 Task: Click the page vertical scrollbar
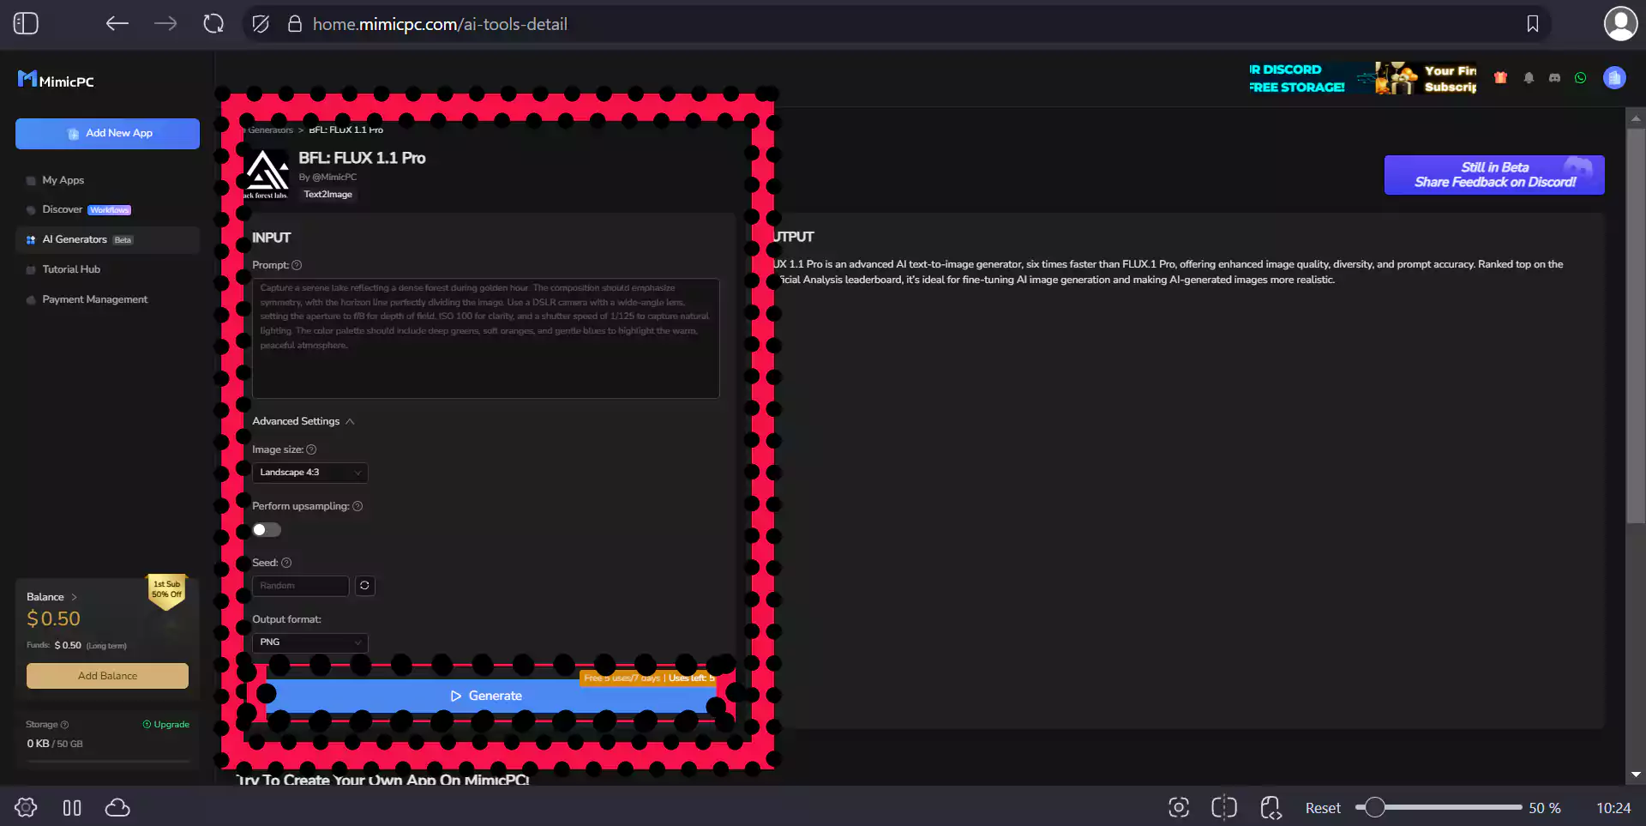click(x=1636, y=326)
